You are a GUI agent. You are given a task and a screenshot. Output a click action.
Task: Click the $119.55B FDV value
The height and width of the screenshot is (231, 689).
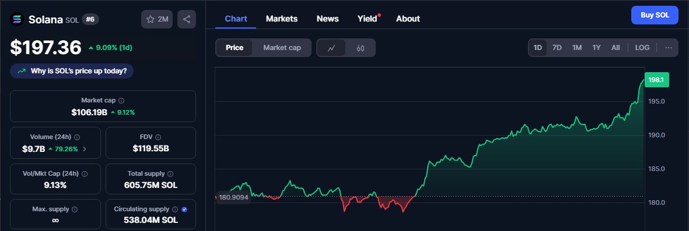point(151,149)
